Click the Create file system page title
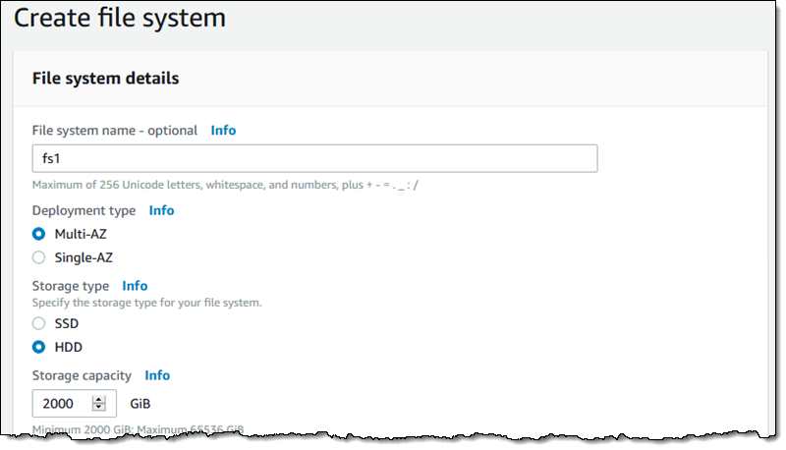This screenshot has width=786, height=450. click(x=120, y=18)
